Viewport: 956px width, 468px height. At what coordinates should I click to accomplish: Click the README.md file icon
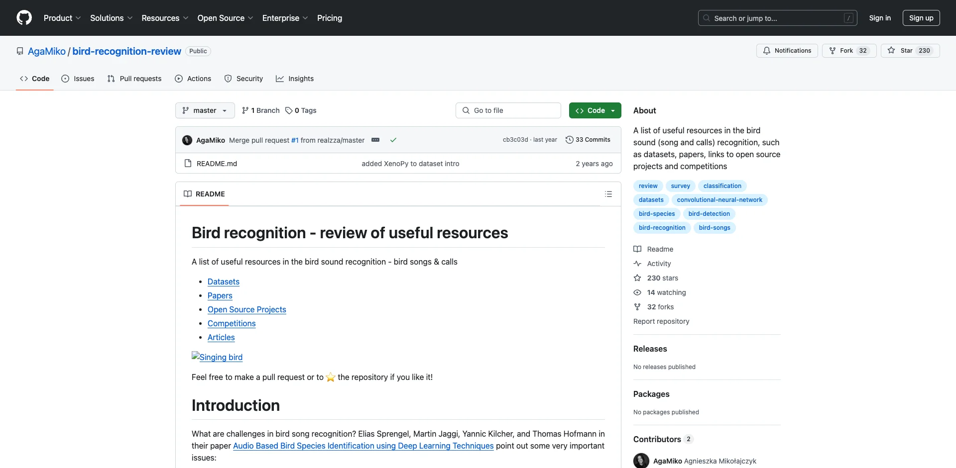[188, 164]
